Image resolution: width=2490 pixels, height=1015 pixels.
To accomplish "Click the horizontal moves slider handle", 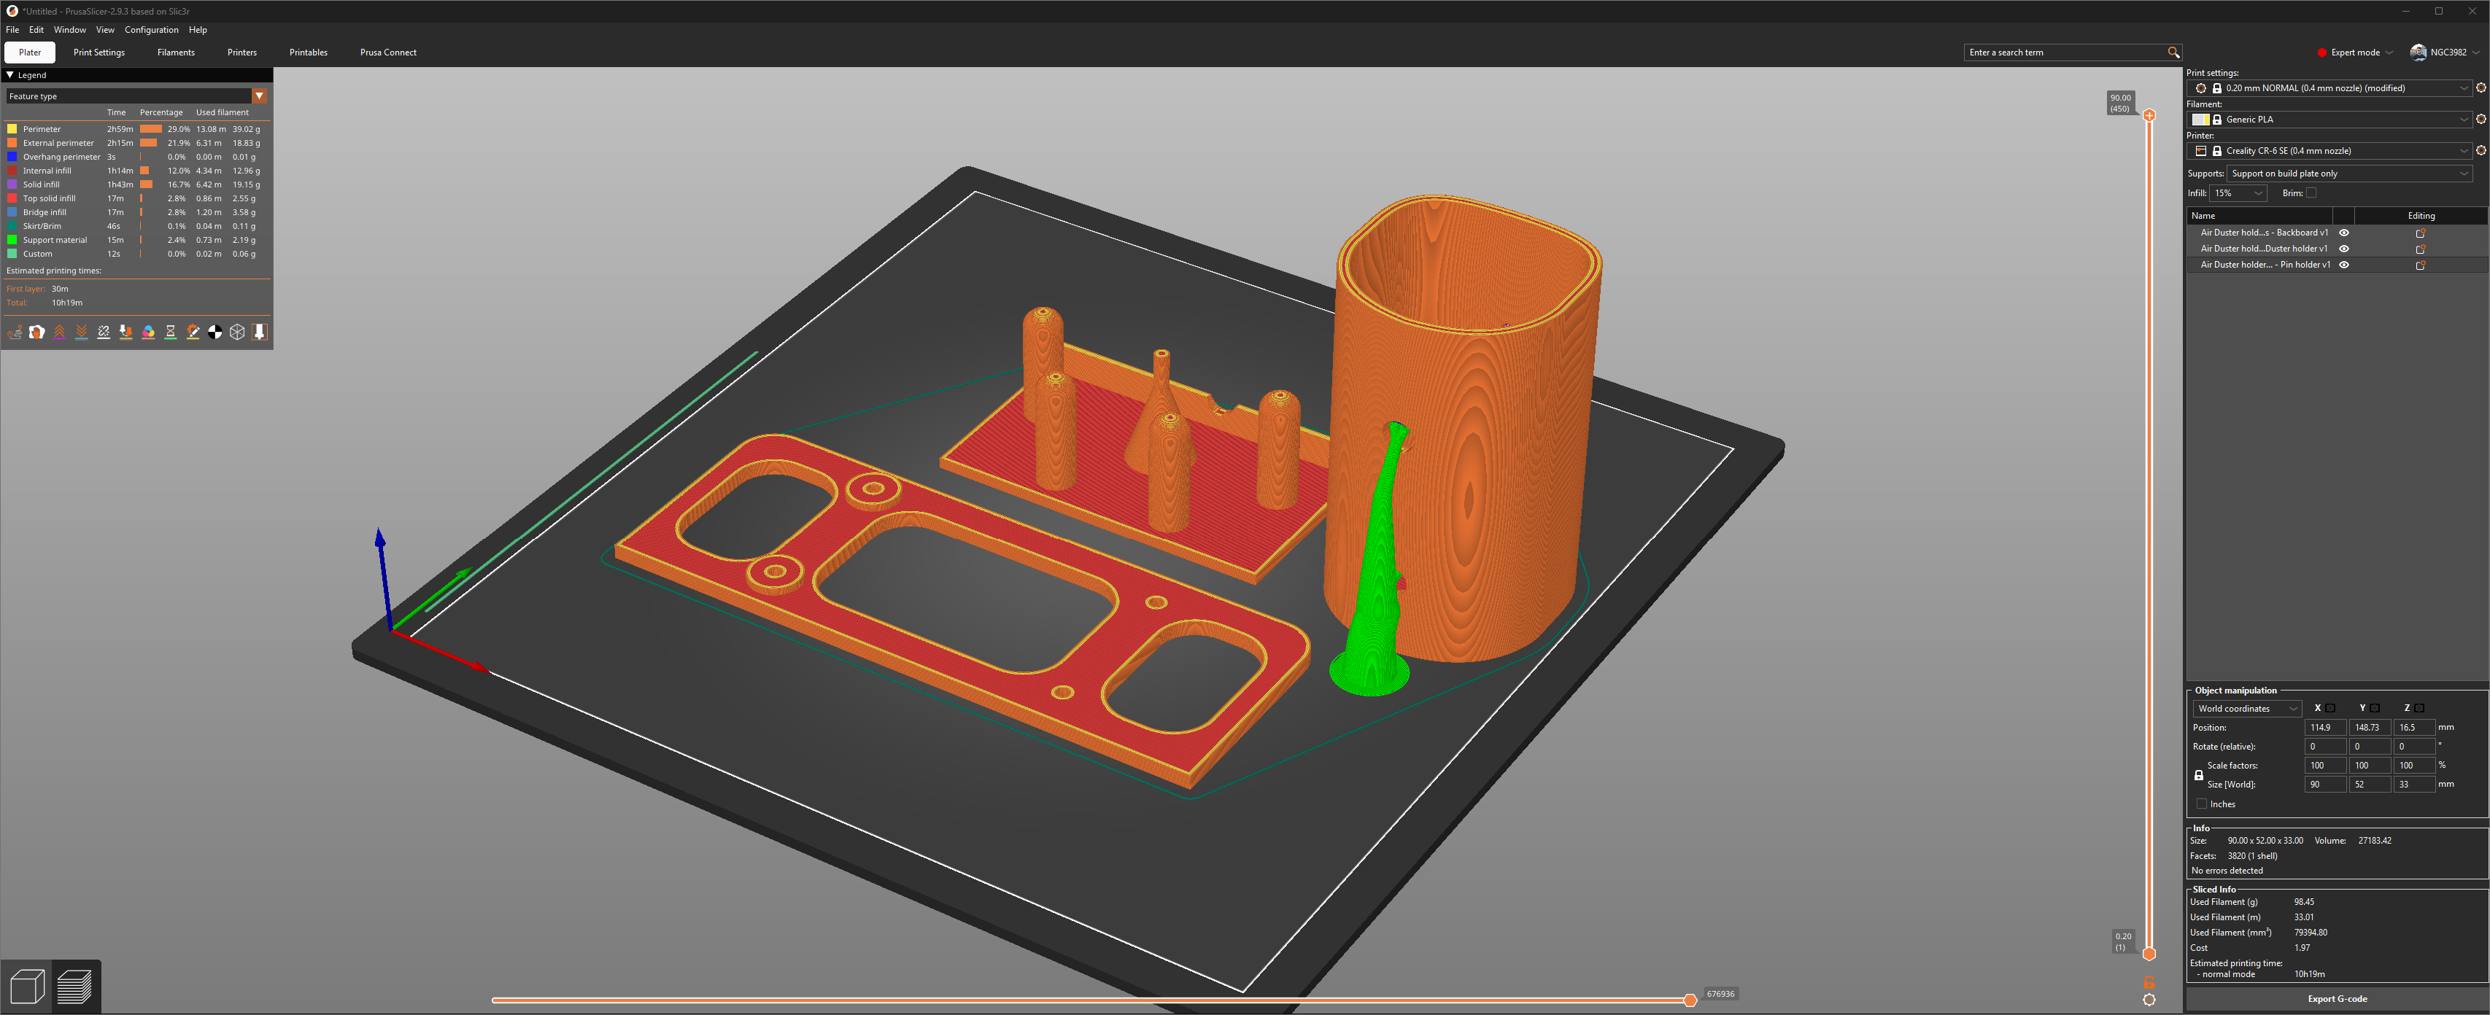I will point(1690,1000).
